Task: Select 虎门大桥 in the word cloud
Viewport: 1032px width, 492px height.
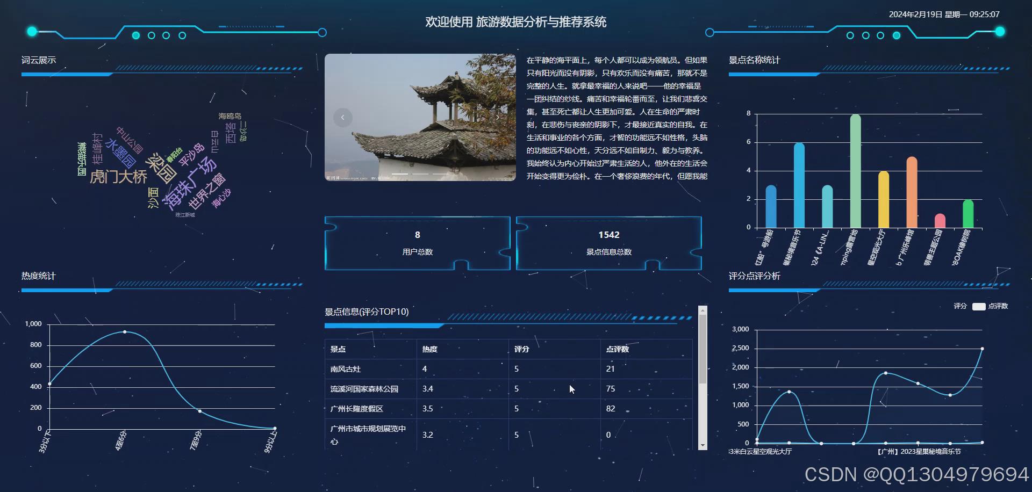Action: pyautogui.click(x=119, y=177)
